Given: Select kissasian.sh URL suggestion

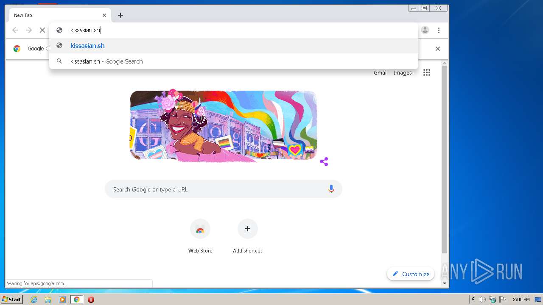Looking at the screenshot, I should pos(234,46).
